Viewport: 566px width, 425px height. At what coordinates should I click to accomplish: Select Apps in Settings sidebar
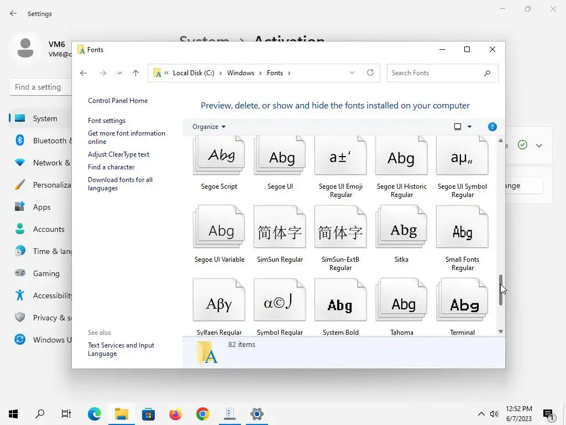(x=40, y=207)
